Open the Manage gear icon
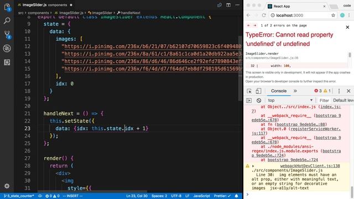Screen dimensions: 354x199 (7, 186)
